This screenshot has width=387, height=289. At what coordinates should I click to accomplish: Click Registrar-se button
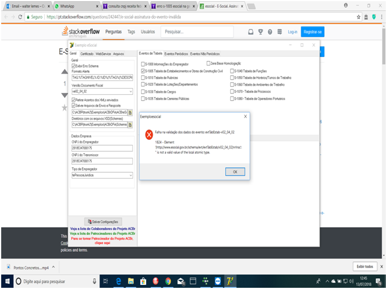click(x=313, y=32)
